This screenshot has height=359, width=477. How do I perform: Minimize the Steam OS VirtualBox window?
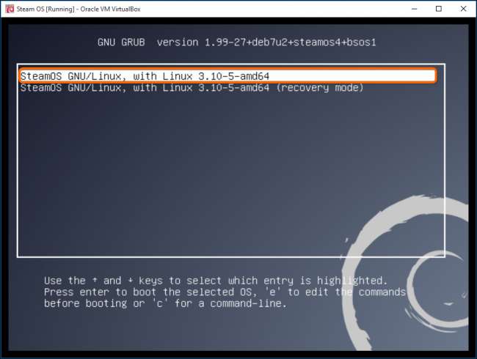(414, 9)
